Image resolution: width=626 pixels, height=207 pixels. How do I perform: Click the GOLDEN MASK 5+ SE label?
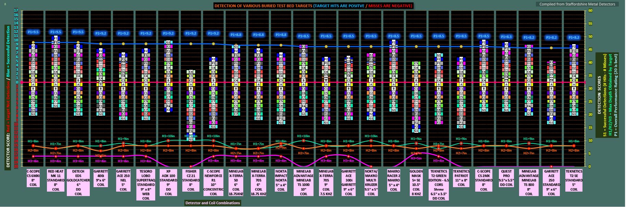[x=416, y=182]
